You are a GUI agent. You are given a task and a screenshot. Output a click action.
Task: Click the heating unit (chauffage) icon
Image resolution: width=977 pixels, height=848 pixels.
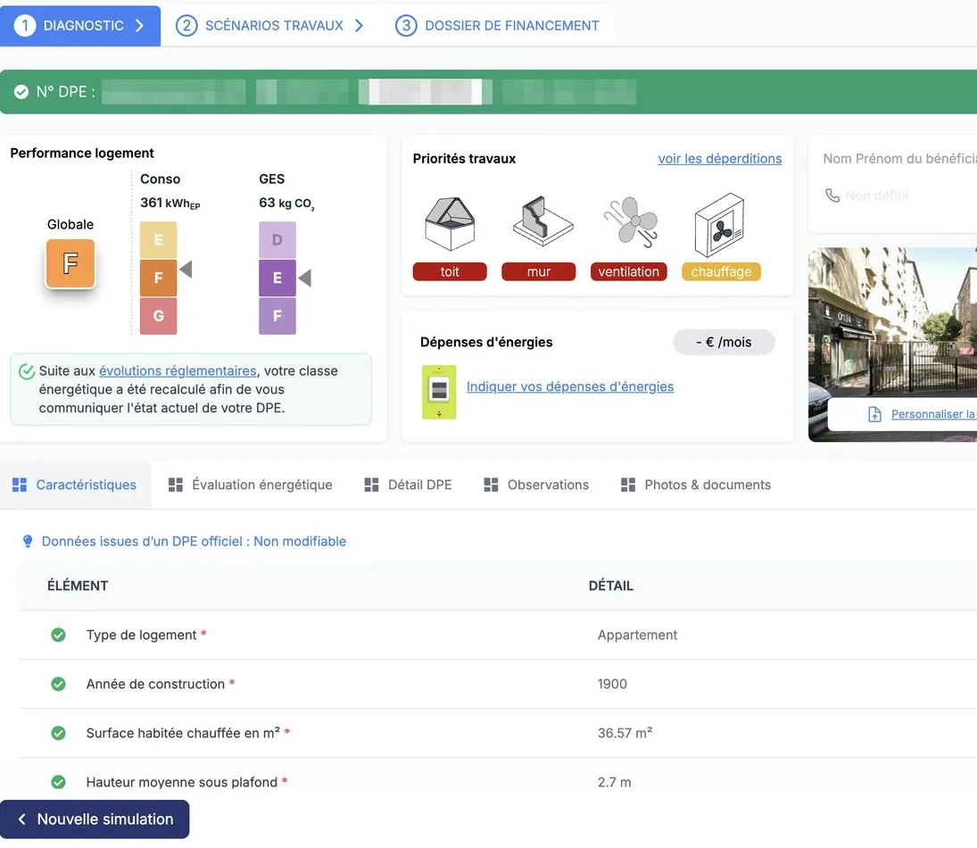[720, 225]
